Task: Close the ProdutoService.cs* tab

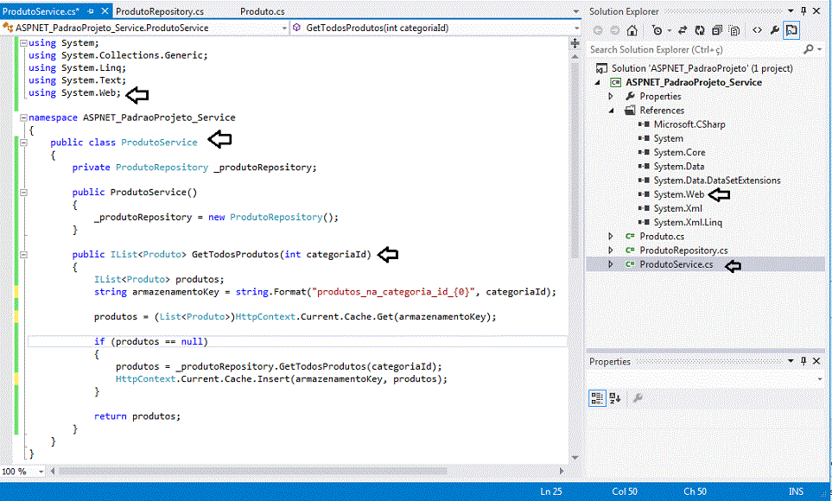Action: pyautogui.click(x=105, y=10)
